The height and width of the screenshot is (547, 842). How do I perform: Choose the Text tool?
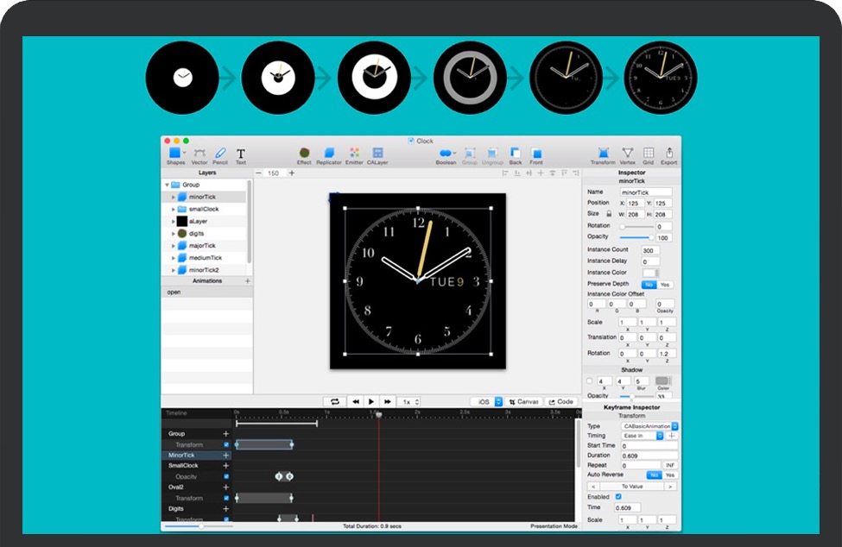click(241, 154)
